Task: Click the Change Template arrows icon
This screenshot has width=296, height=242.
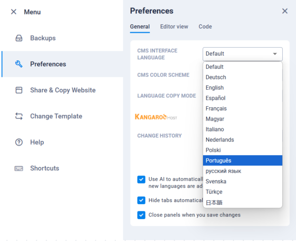Action: (x=19, y=116)
